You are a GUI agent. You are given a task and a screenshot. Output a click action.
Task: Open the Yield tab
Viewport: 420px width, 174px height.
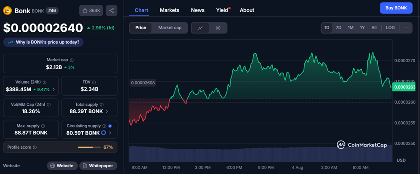point(222,10)
